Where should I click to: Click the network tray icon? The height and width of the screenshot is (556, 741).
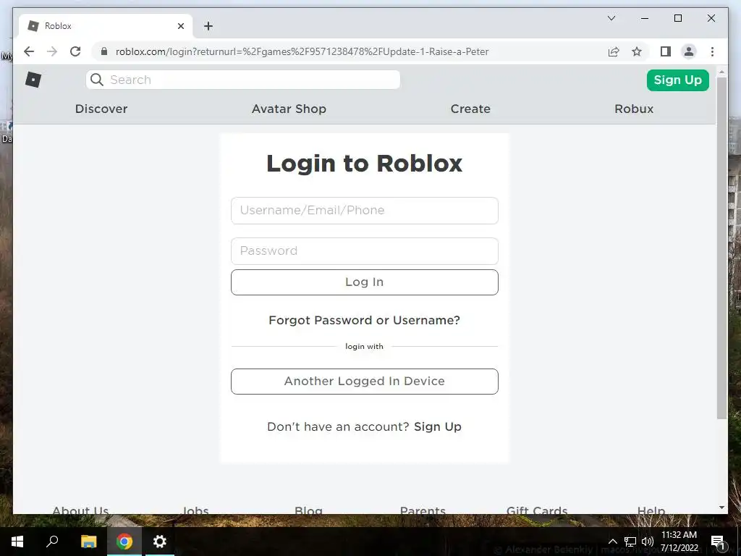(x=630, y=542)
